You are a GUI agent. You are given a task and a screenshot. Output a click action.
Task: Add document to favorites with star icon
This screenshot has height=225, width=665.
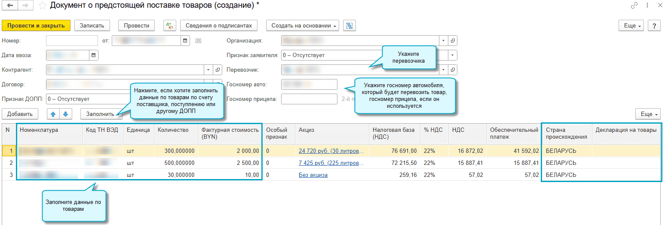pyautogui.click(x=43, y=6)
